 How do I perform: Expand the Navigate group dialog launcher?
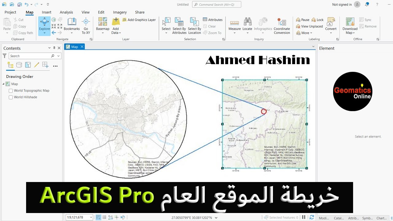pyautogui.click(x=91, y=39)
